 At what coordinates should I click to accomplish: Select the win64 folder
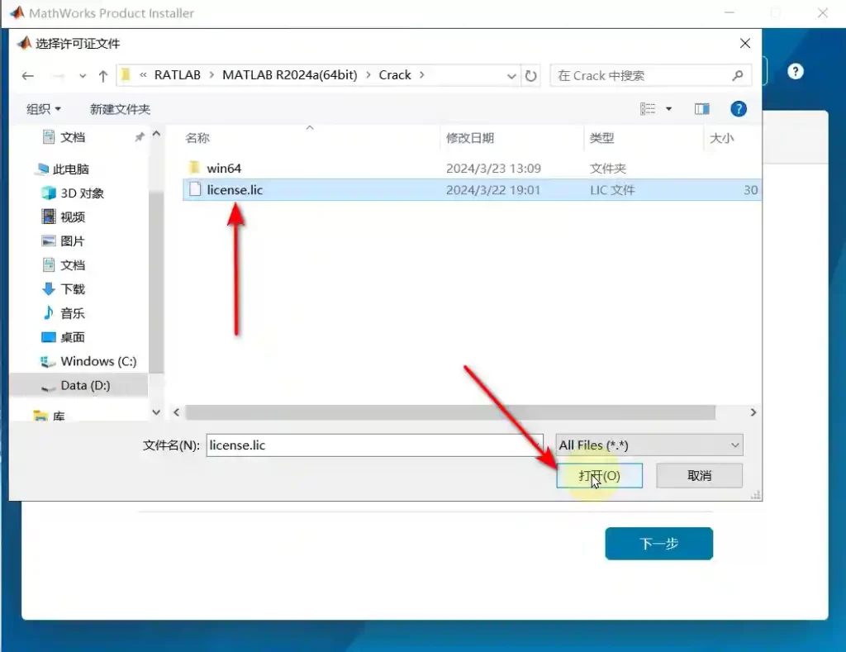pos(224,169)
